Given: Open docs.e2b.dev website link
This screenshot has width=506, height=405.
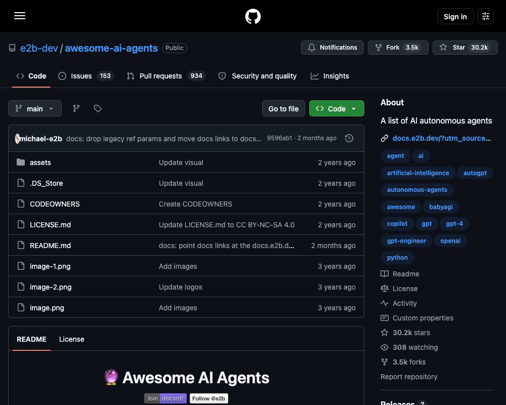Looking at the screenshot, I should (x=441, y=138).
